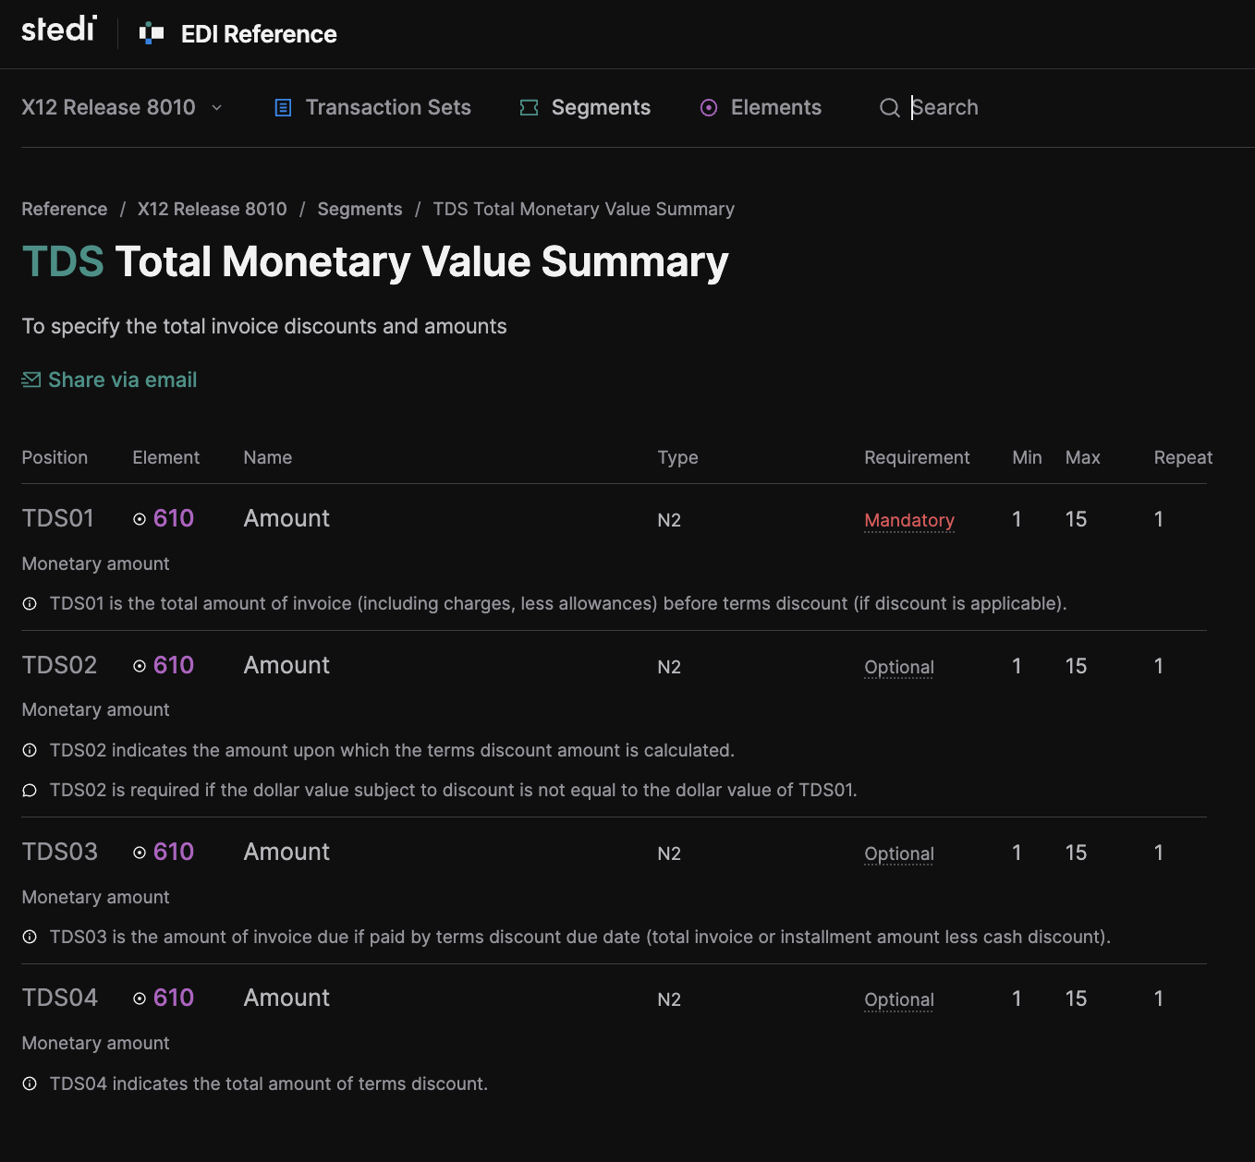This screenshot has height=1162, width=1255.
Task: Click the X12 Release 8010 breadcrumb
Action: pos(212,209)
